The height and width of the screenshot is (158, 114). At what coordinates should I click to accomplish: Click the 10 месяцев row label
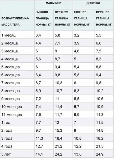12,107
